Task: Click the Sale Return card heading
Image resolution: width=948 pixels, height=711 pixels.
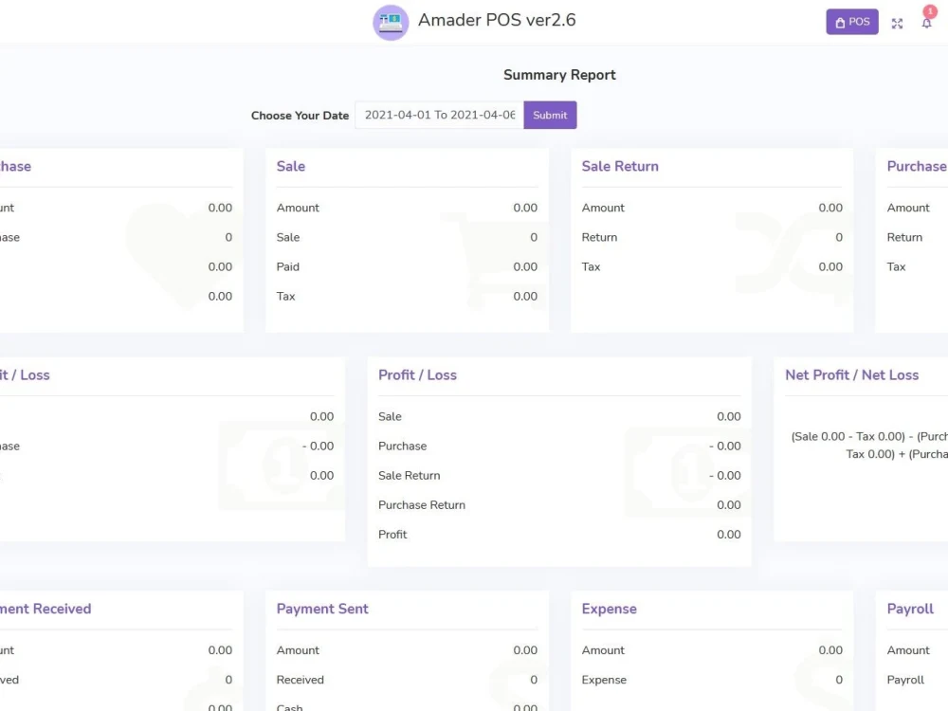Action: coord(620,166)
